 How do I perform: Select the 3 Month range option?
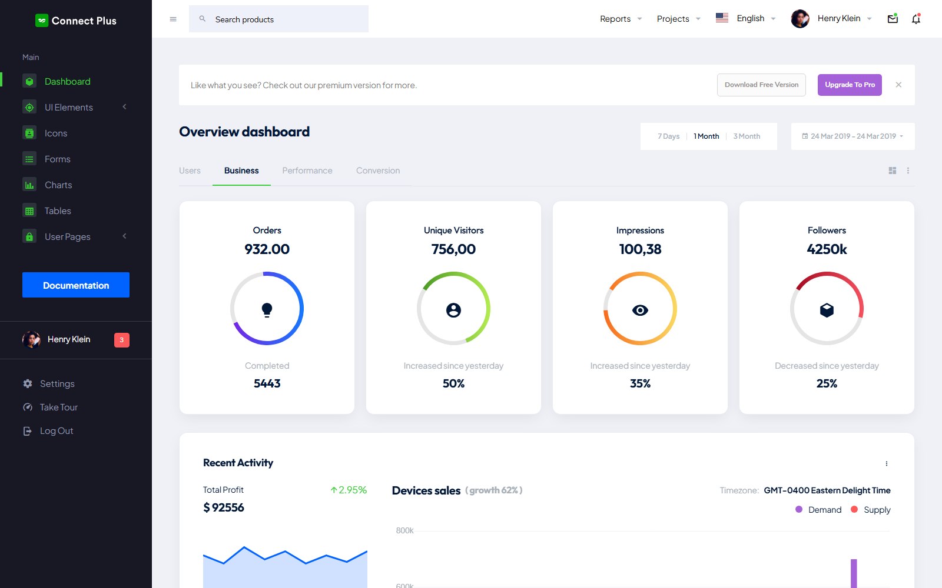[747, 136]
